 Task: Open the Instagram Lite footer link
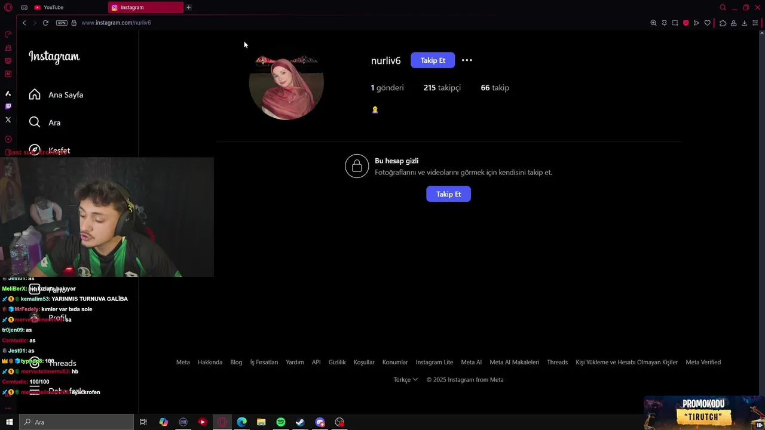pyautogui.click(x=434, y=362)
